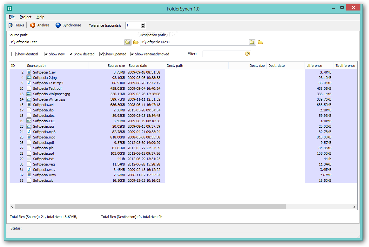The image size is (369, 247).
Task: Click image icon of Softpedia 2.jpg
Action: click(x=29, y=78)
